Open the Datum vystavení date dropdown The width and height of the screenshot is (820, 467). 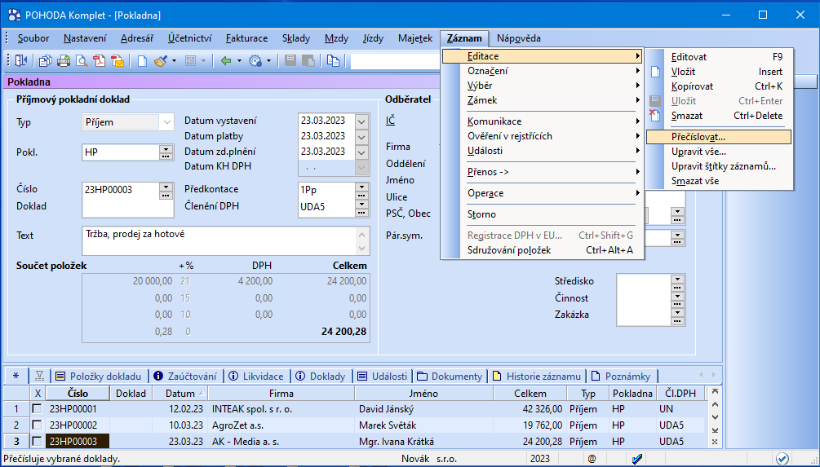click(x=361, y=121)
